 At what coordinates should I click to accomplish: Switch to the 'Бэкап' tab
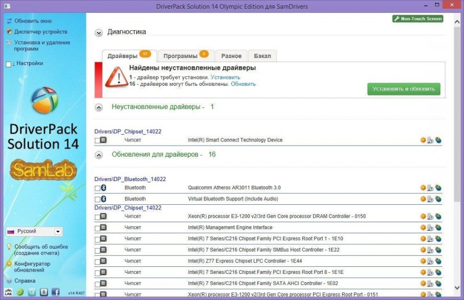(x=263, y=56)
